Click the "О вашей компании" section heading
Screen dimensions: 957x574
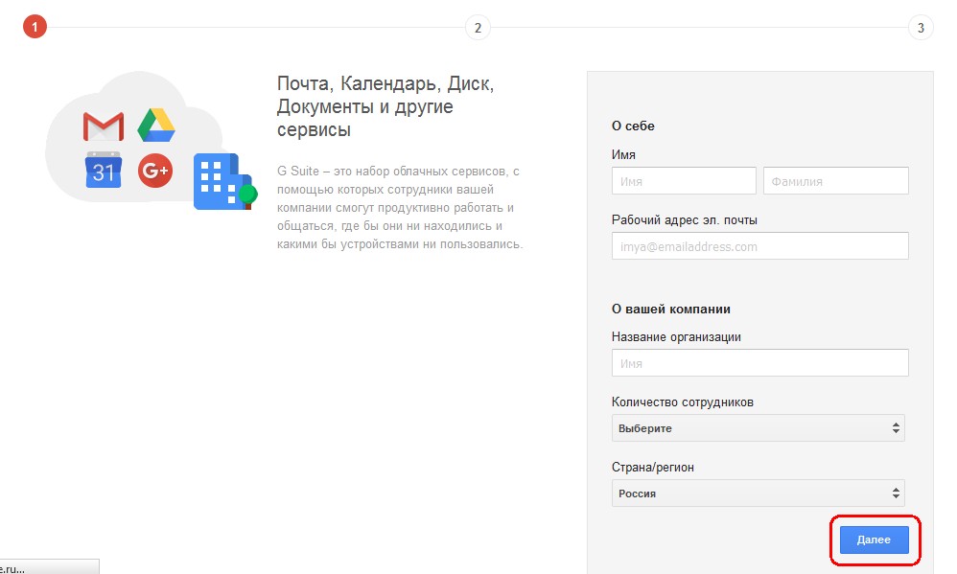[x=670, y=309]
